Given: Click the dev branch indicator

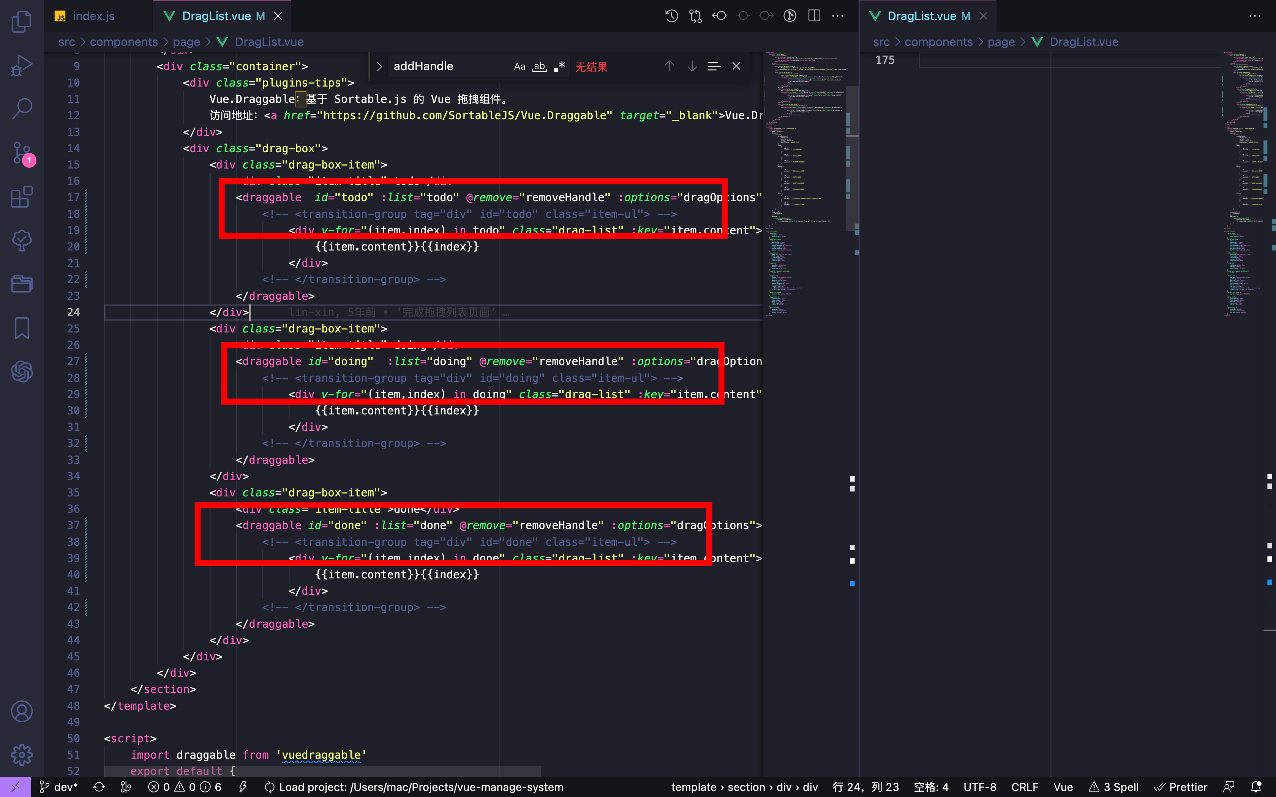Looking at the screenshot, I should pyautogui.click(x=58, y=786).
